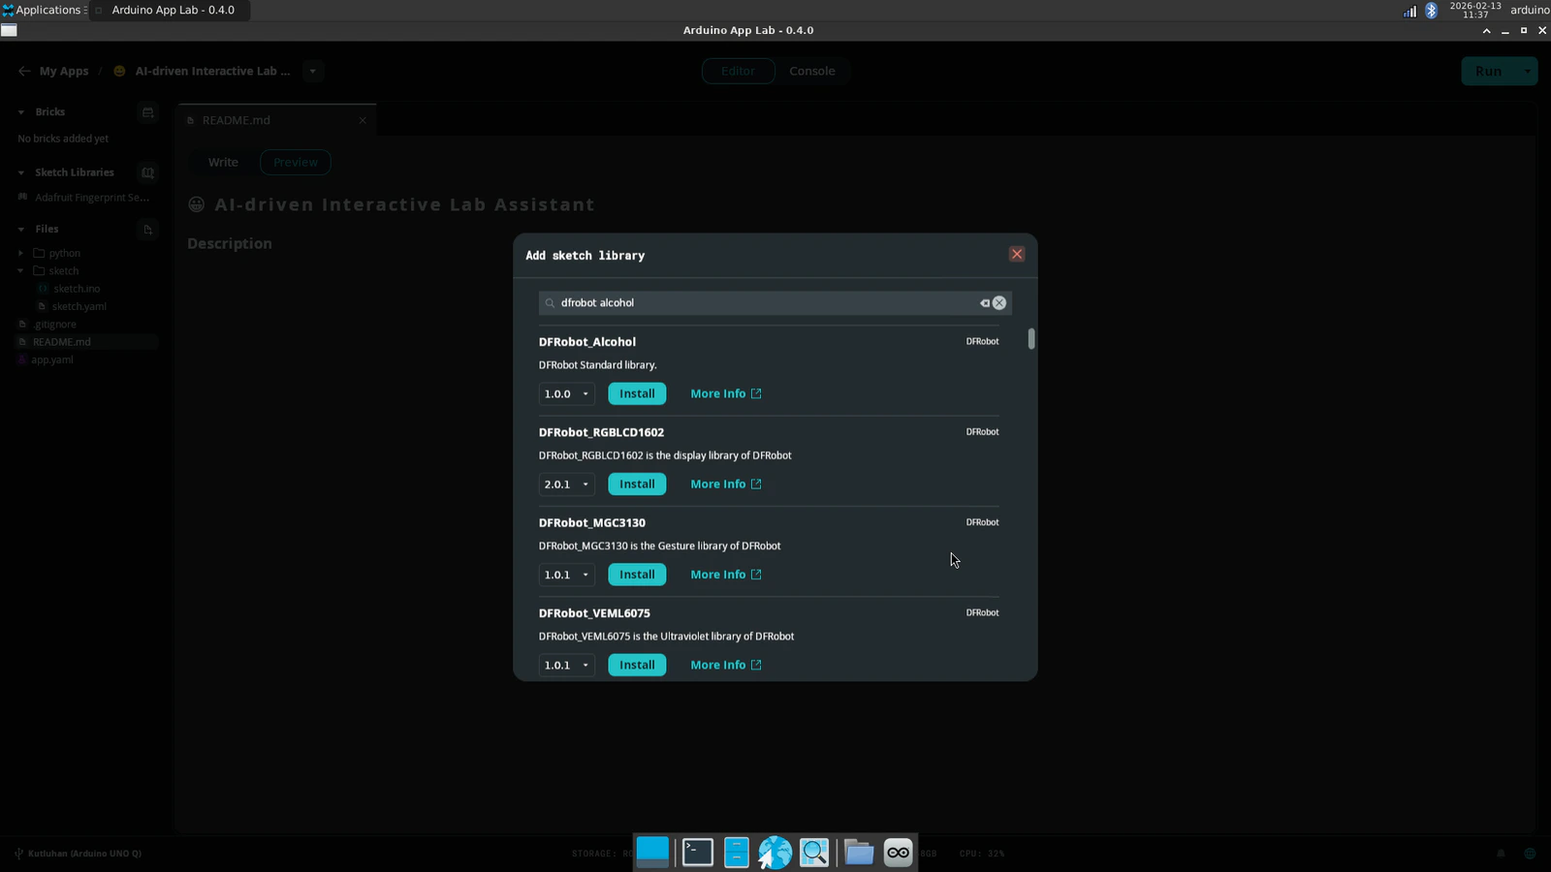Click the library results scrollbar thumb
Viewport: 1551px width, 872px height.
[1031, 339]
